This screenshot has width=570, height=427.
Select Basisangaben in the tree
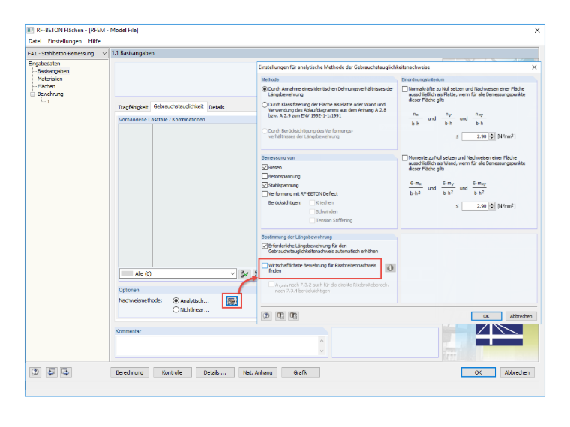click(x=53, y=71)
